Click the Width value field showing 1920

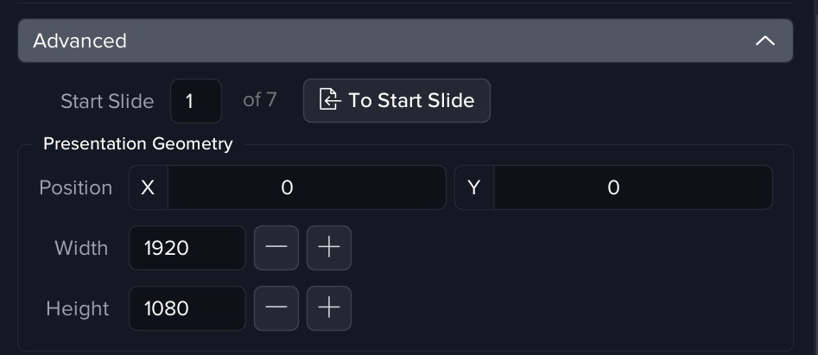[187, 248]
